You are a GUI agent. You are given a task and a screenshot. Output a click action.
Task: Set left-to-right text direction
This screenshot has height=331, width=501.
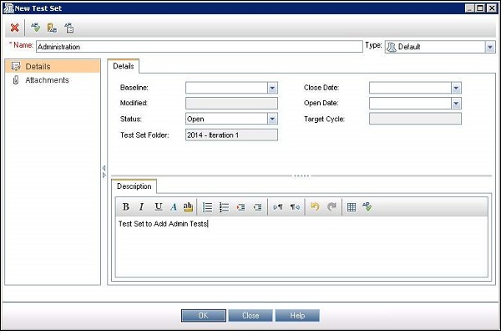pos(278,207)
